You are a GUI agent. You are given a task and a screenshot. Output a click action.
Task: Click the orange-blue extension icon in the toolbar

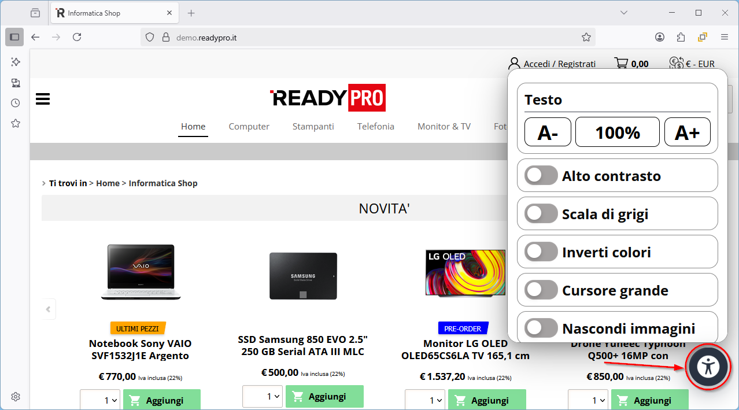(x=703, y=37)
